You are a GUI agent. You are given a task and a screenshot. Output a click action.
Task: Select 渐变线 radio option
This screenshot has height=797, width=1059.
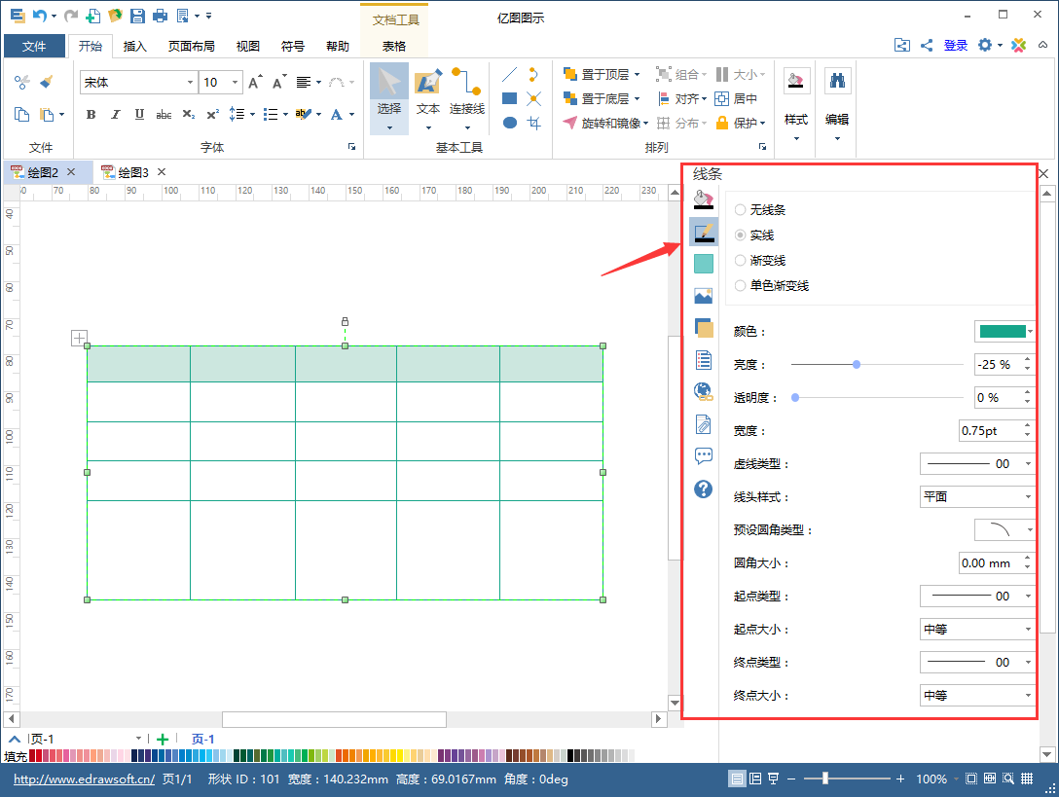pyautogui.click(x=760, y=260)
